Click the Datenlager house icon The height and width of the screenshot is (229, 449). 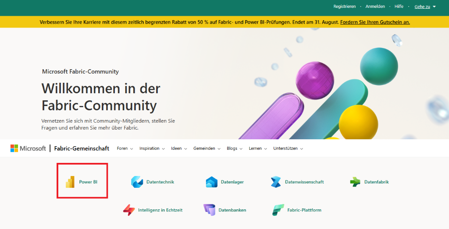[212, 182]
